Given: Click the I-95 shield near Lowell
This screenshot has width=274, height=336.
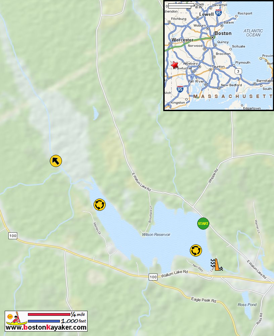Looking at the screenshot, I should click(218, 13).
